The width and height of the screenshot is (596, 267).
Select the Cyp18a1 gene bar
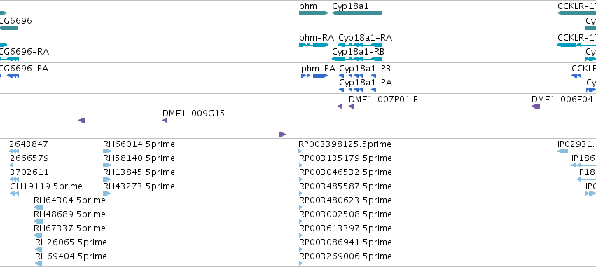pyautogui.click(x=357, y=13)
